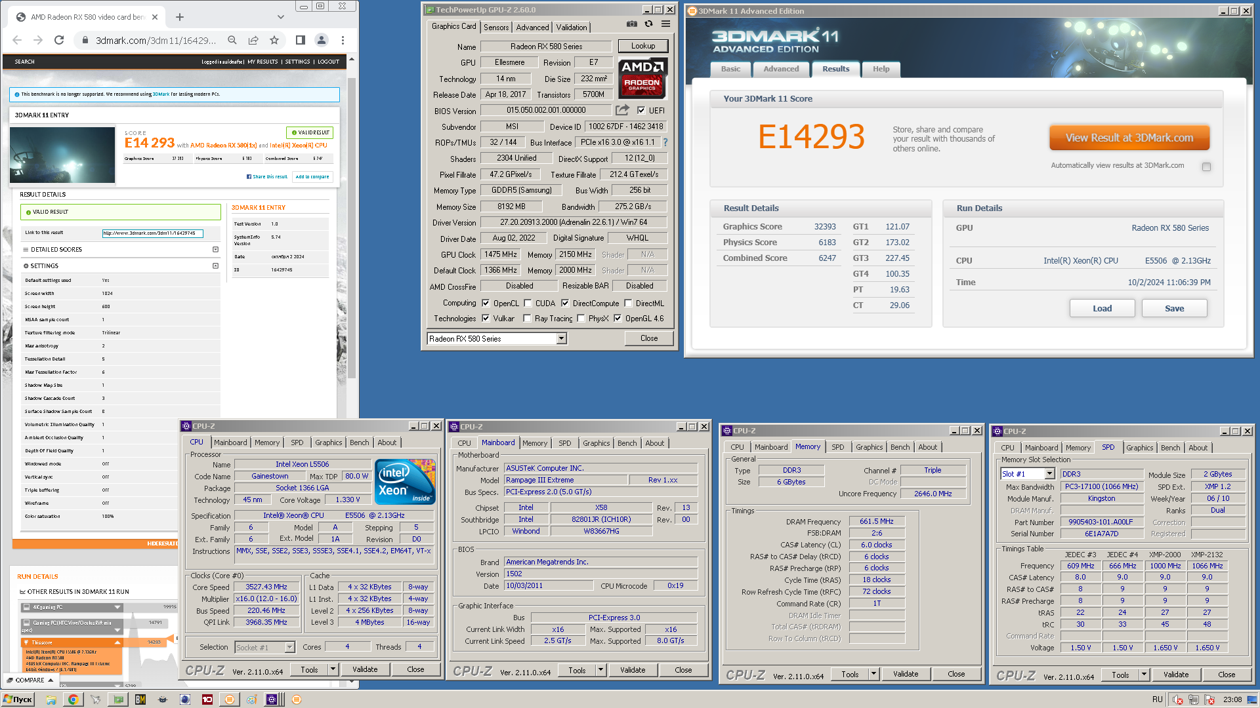Viewport: 1260px width, 708px height.
Task: Click the CPU-Z taskbar button
Action: click(273, 699)
